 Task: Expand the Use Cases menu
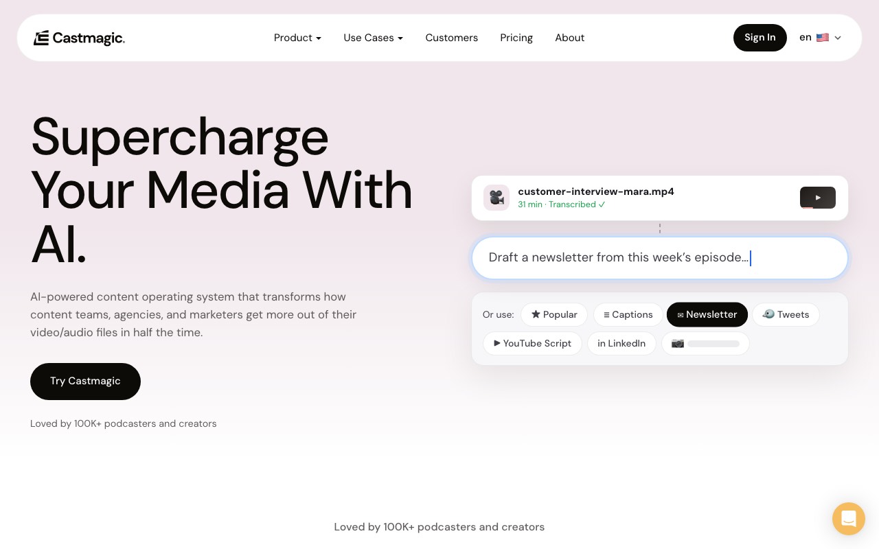tap(373, 38)
